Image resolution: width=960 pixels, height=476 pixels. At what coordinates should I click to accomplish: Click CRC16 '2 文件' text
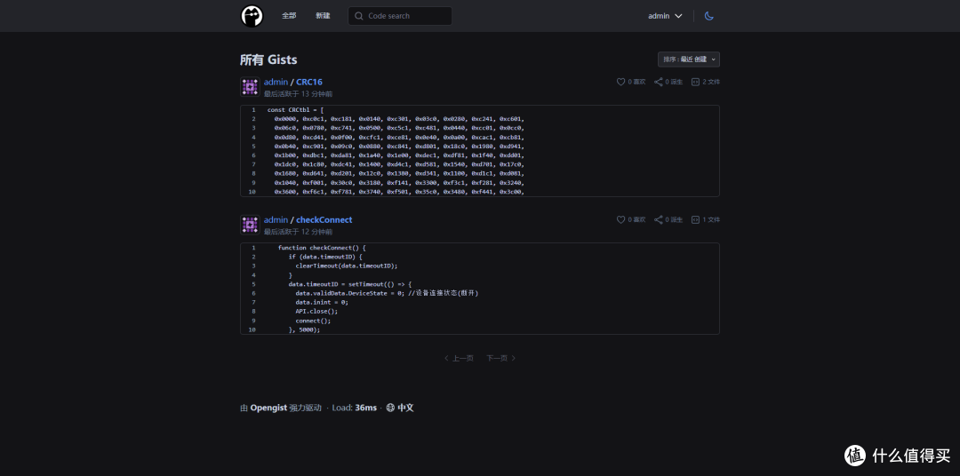(x=711, y=82)
